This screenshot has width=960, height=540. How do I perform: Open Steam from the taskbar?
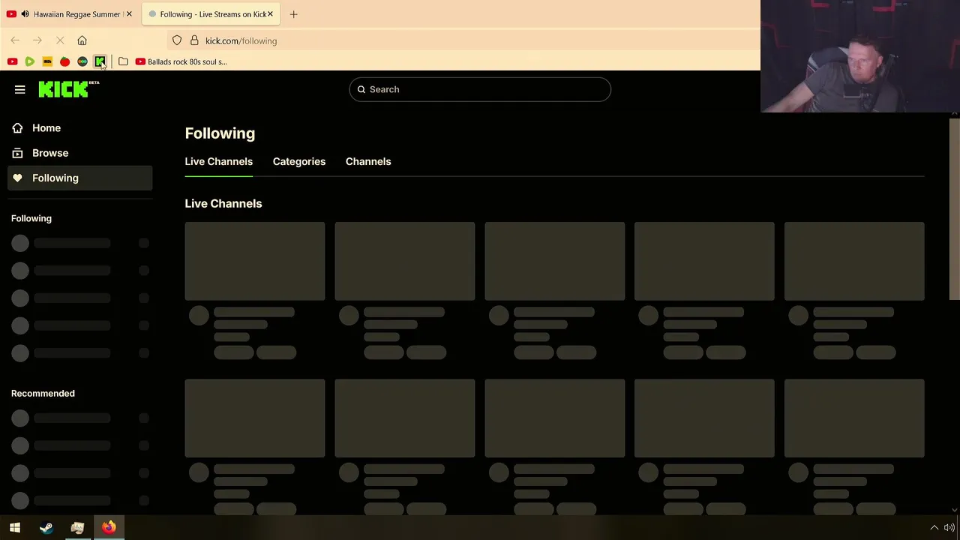tap(46, 527)
